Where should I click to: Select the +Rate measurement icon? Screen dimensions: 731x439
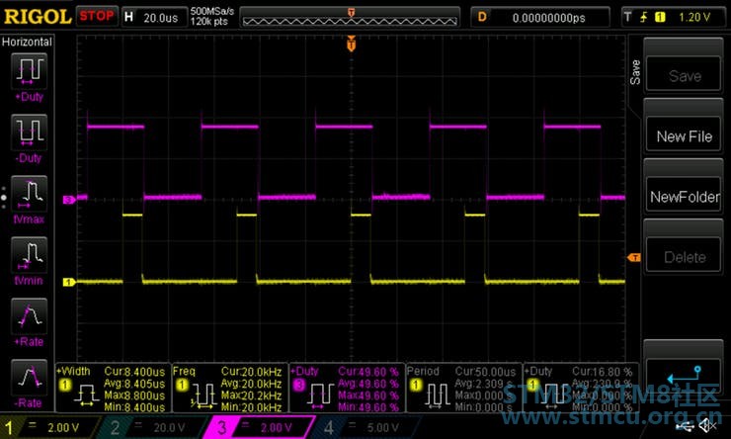coord(29,316)
